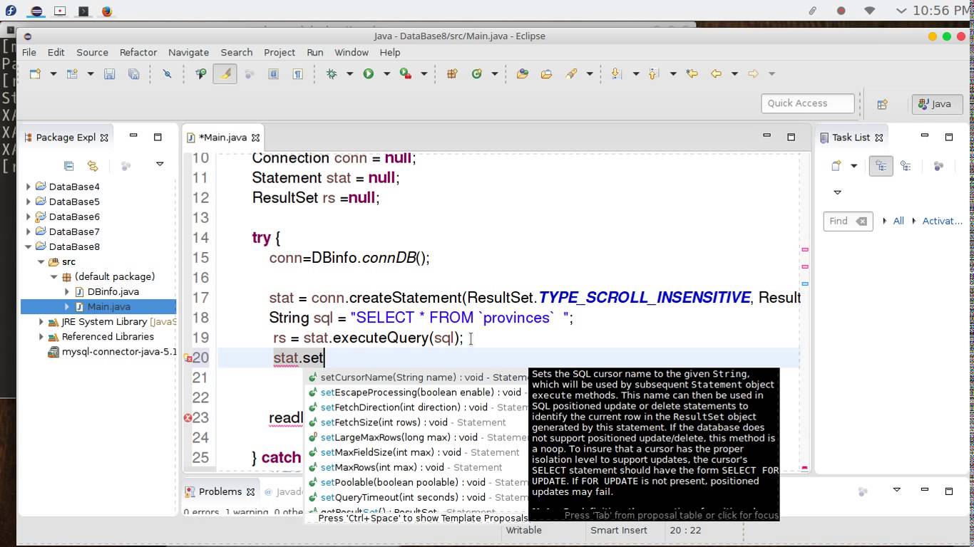This screenshot has width=974, height=547.
Task: Collapse the DataBase8 project
Action: 29,246
